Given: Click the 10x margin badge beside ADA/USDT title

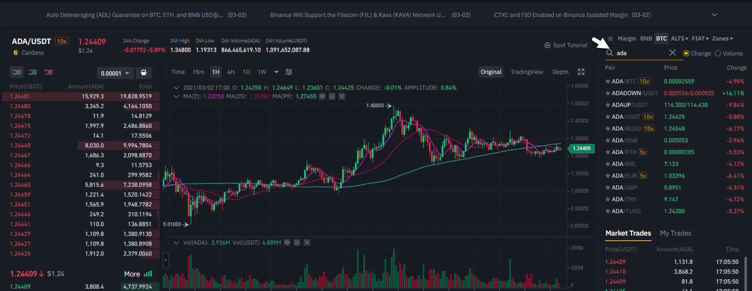Looking at the screenshot, I should pos(62,41).
